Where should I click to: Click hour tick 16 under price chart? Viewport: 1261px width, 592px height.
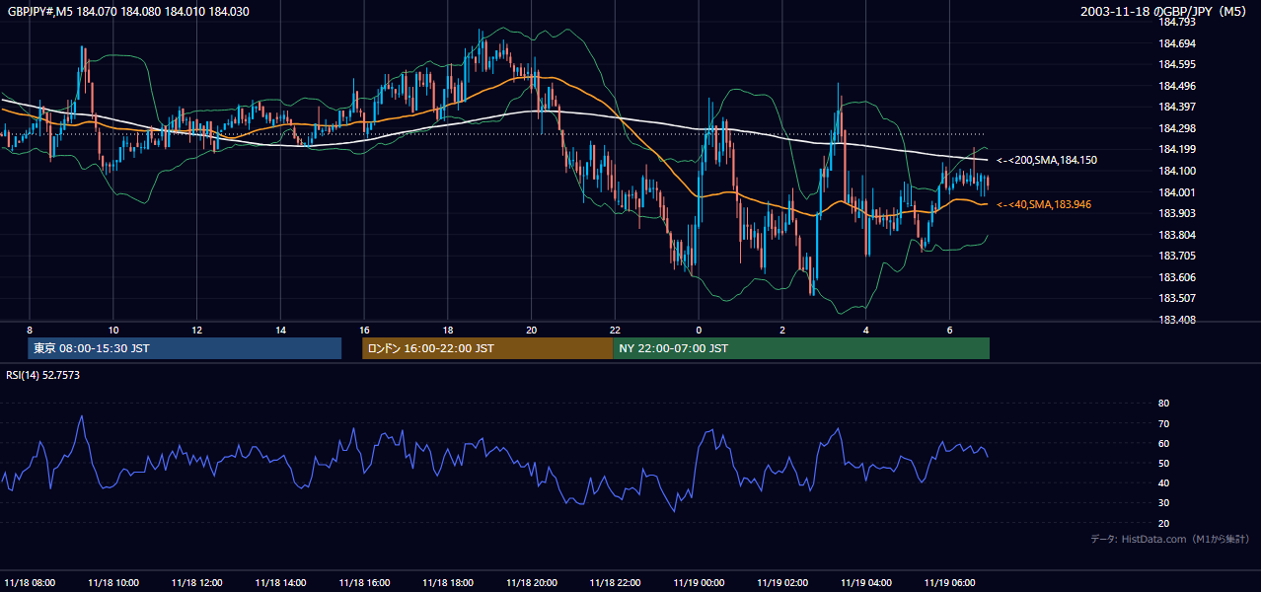(x=364, y=330)
